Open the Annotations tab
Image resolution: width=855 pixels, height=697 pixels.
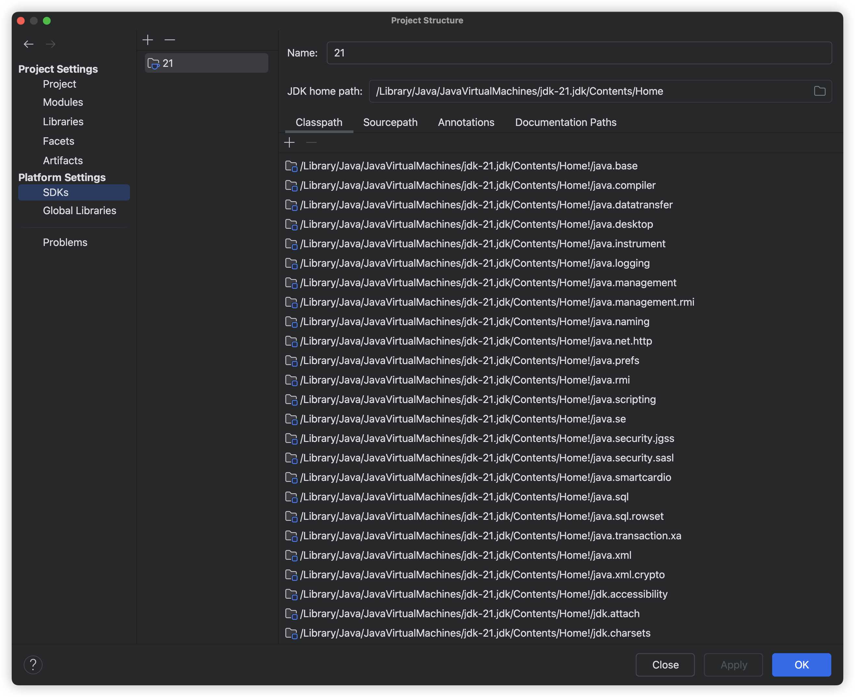click(466, 122)
